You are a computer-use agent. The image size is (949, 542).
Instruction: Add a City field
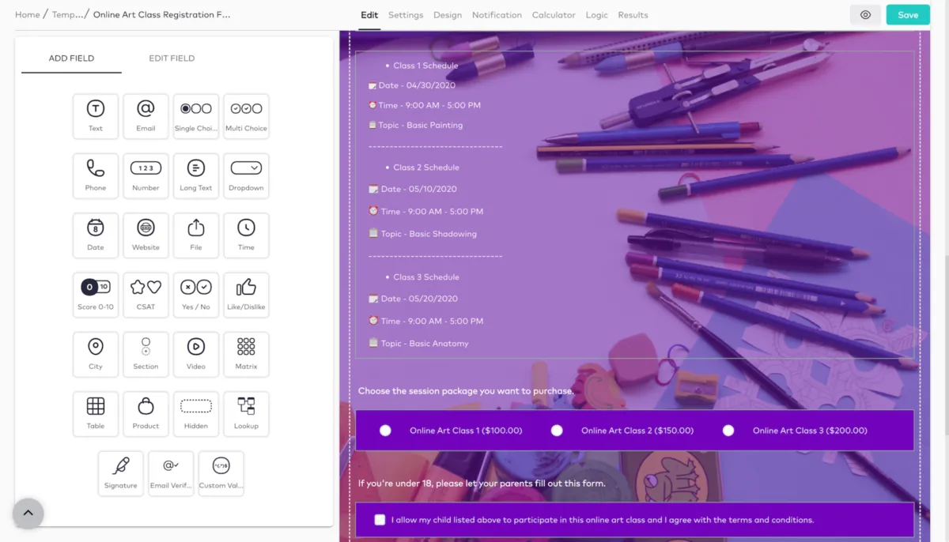pos(96,355)
